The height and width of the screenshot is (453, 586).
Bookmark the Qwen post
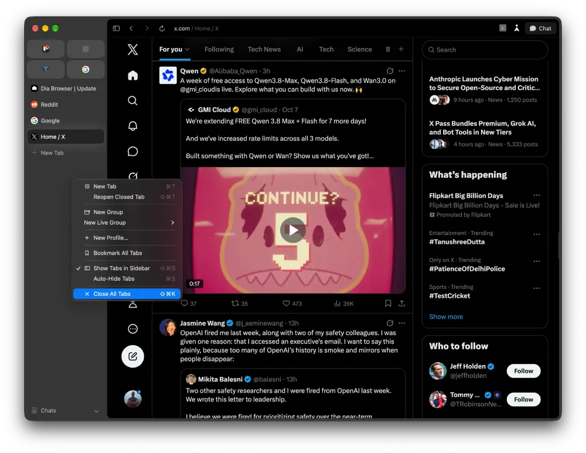tap(389, 304)
